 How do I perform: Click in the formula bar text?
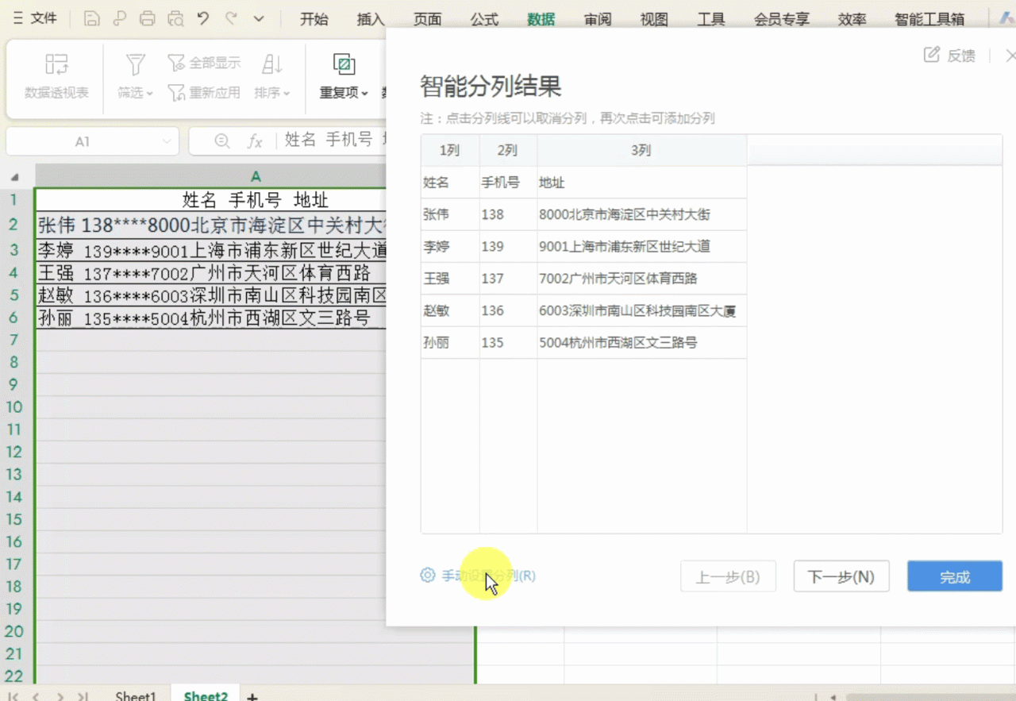(x=333, y=140)
